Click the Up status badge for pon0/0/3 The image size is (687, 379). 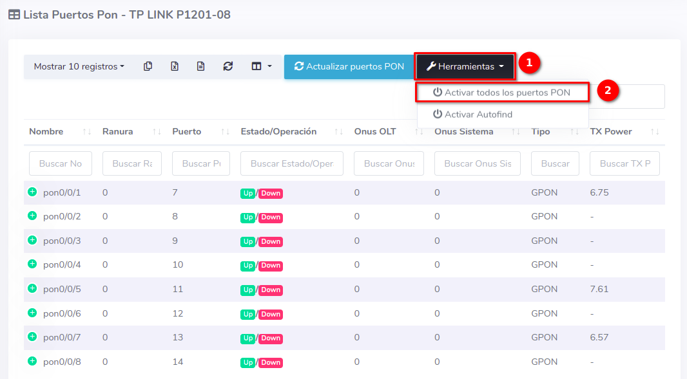pyautogui.click(x=247, y=241)
